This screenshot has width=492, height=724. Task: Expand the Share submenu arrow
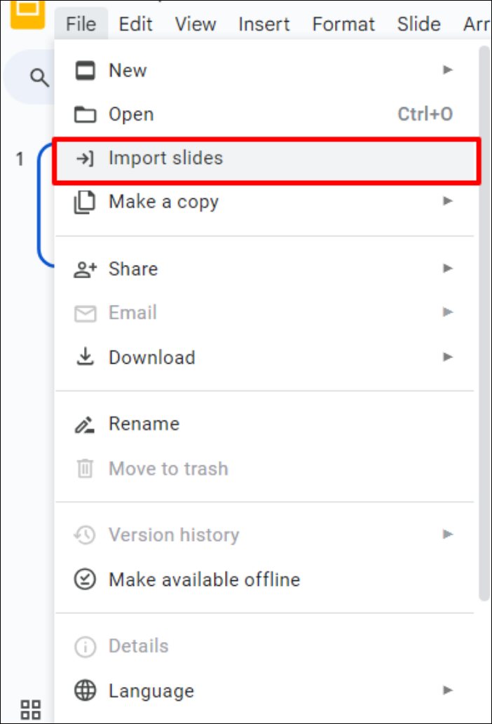pos(447,268)
